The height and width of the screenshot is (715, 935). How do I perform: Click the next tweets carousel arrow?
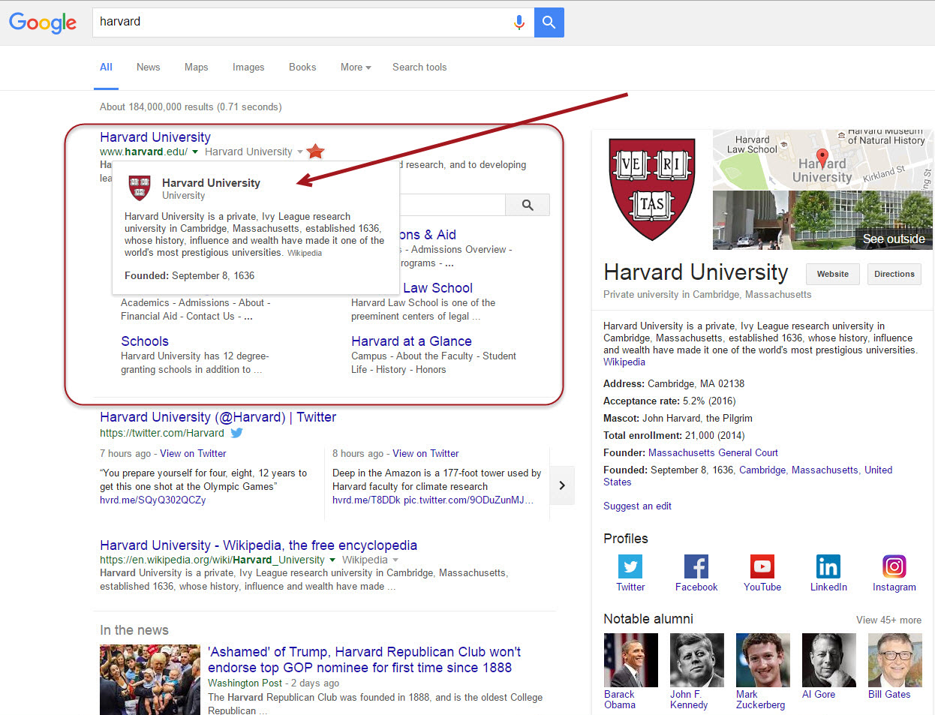[562, 485]
